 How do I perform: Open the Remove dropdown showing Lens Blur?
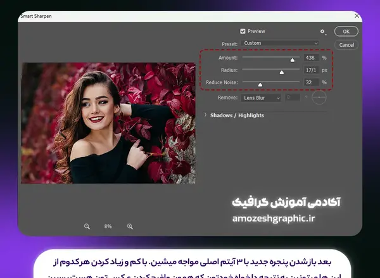tap(261, 98)
